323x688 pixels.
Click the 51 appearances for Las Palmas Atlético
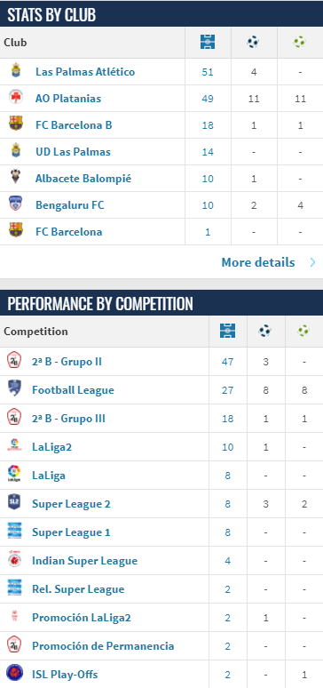[208, 72]
